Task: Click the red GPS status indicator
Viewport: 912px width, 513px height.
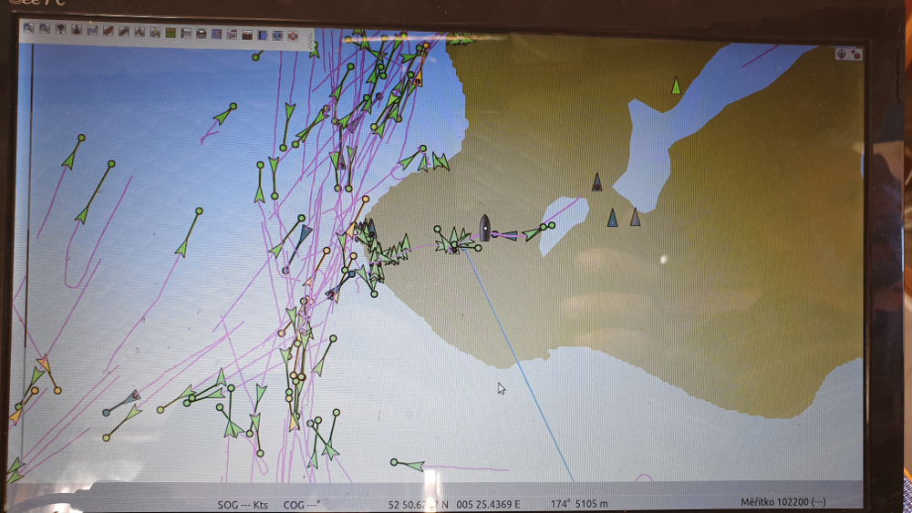Action: pos(856,55)
